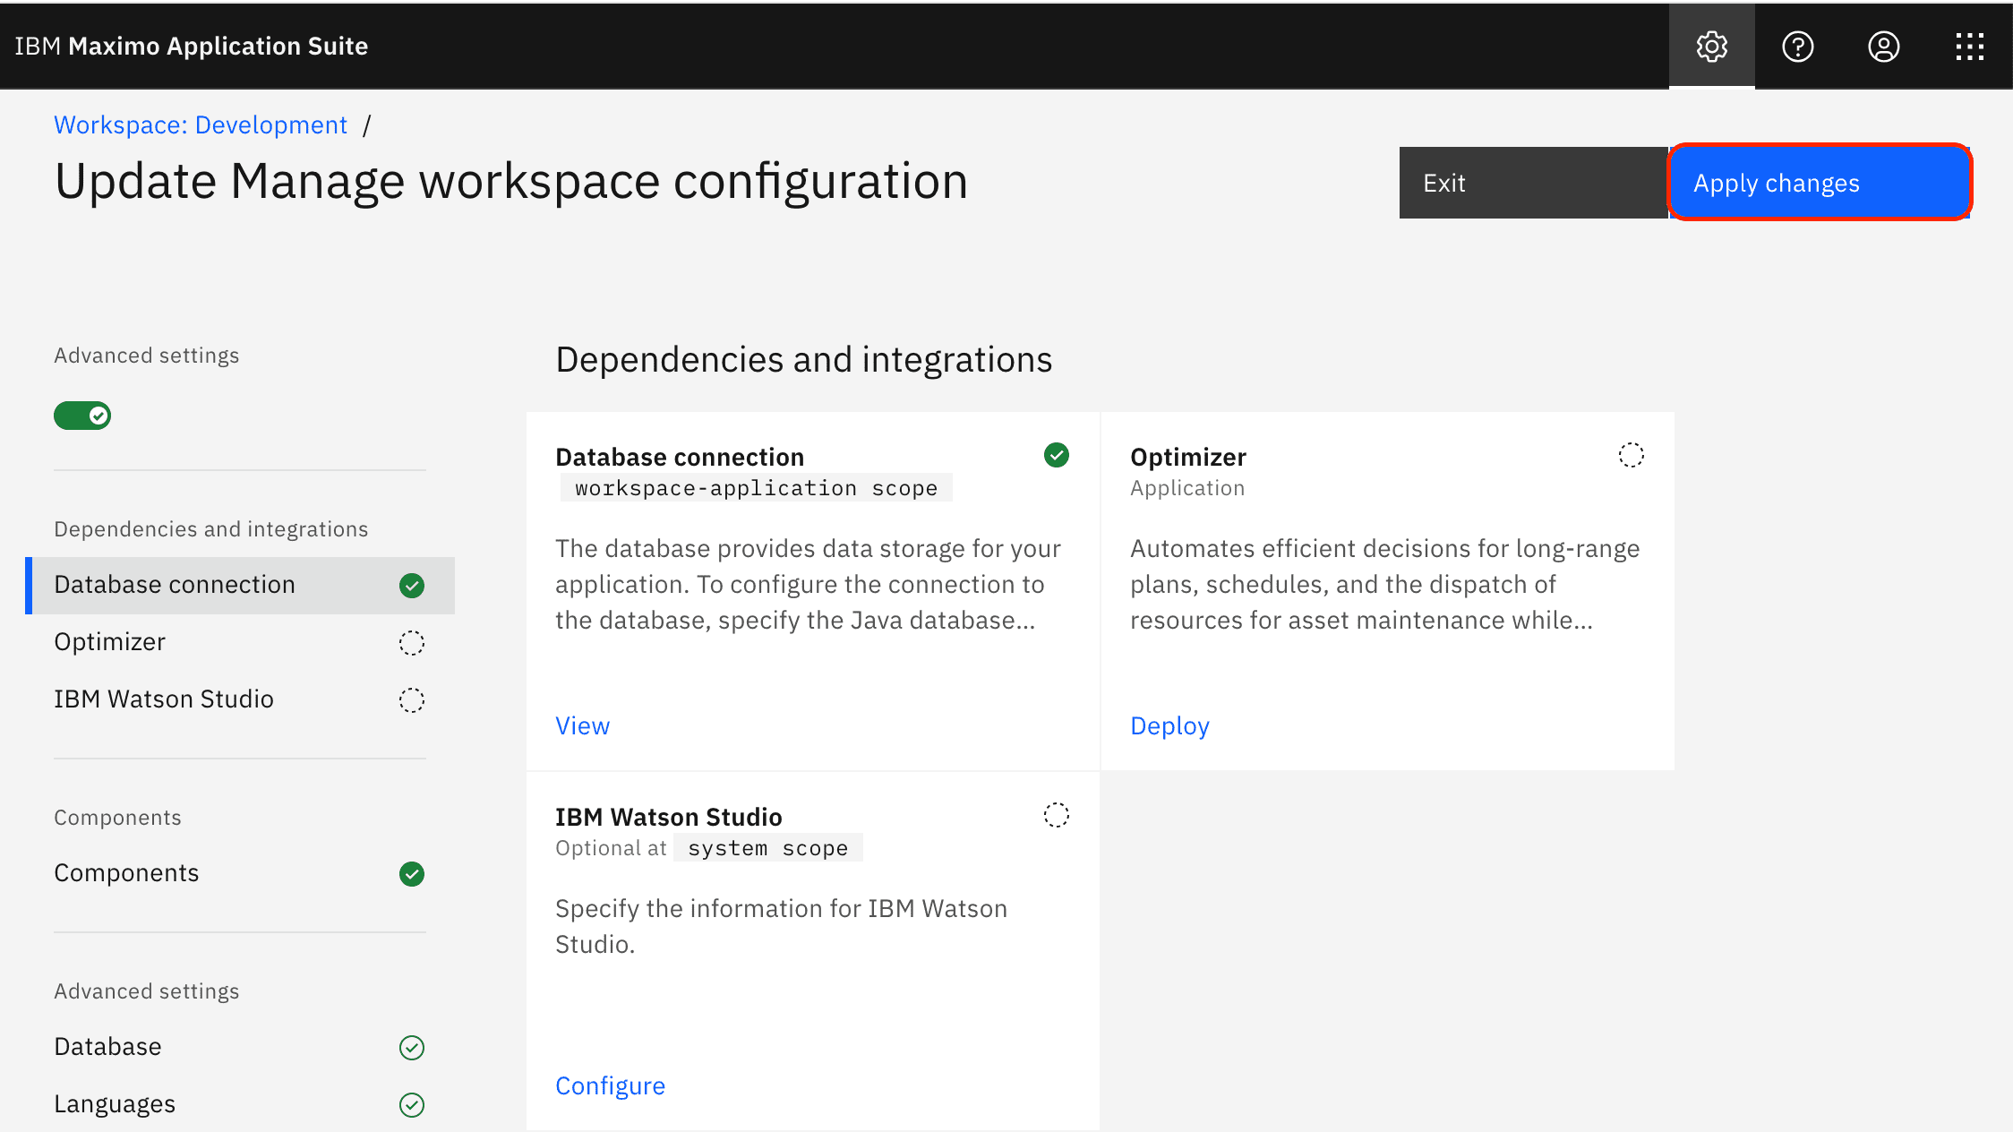Click Configure link for IBM Watson Studio
Image resolution: width=2013 pixels, height=1132 pixels.
point(610,1086)
